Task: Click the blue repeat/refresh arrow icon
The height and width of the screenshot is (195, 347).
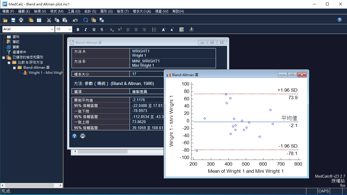Action: [x=85, y=20]
